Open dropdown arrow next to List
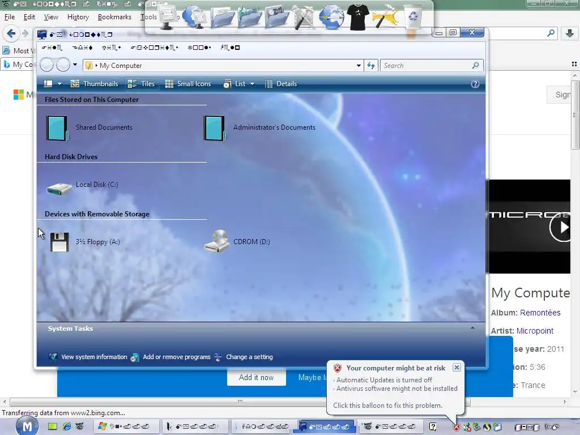580x435 pixels. tap(252, 84)
